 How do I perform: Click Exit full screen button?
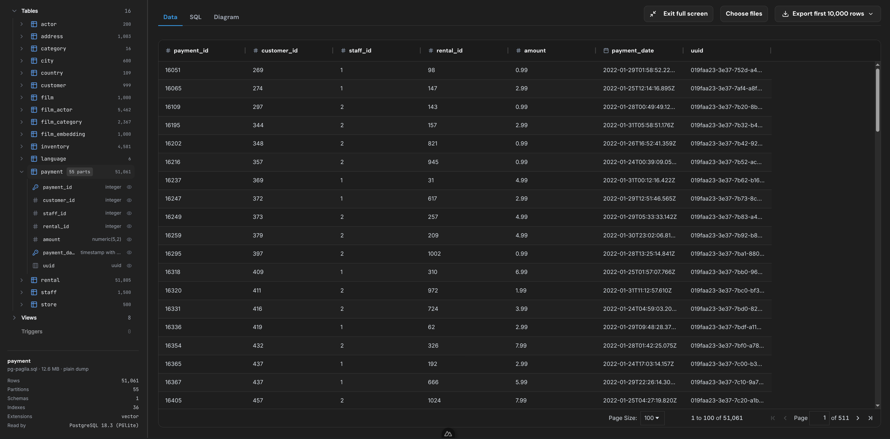pyautogui.click(x=678, y=14)
